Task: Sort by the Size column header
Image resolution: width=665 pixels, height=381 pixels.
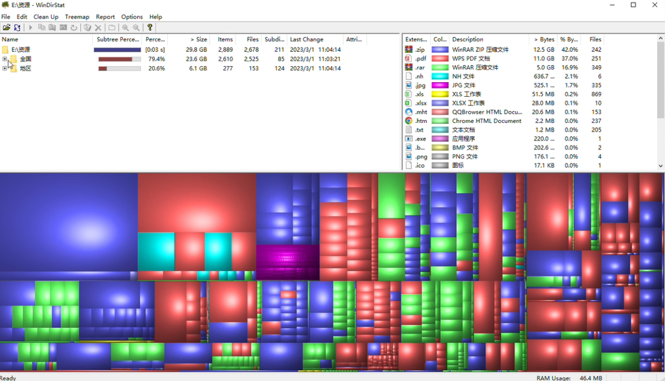Action: coord(198,39)
